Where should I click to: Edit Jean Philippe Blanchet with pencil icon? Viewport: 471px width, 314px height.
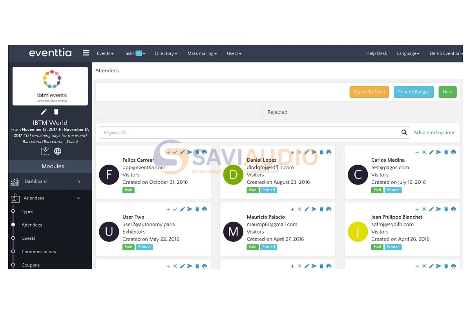[431, 209]
